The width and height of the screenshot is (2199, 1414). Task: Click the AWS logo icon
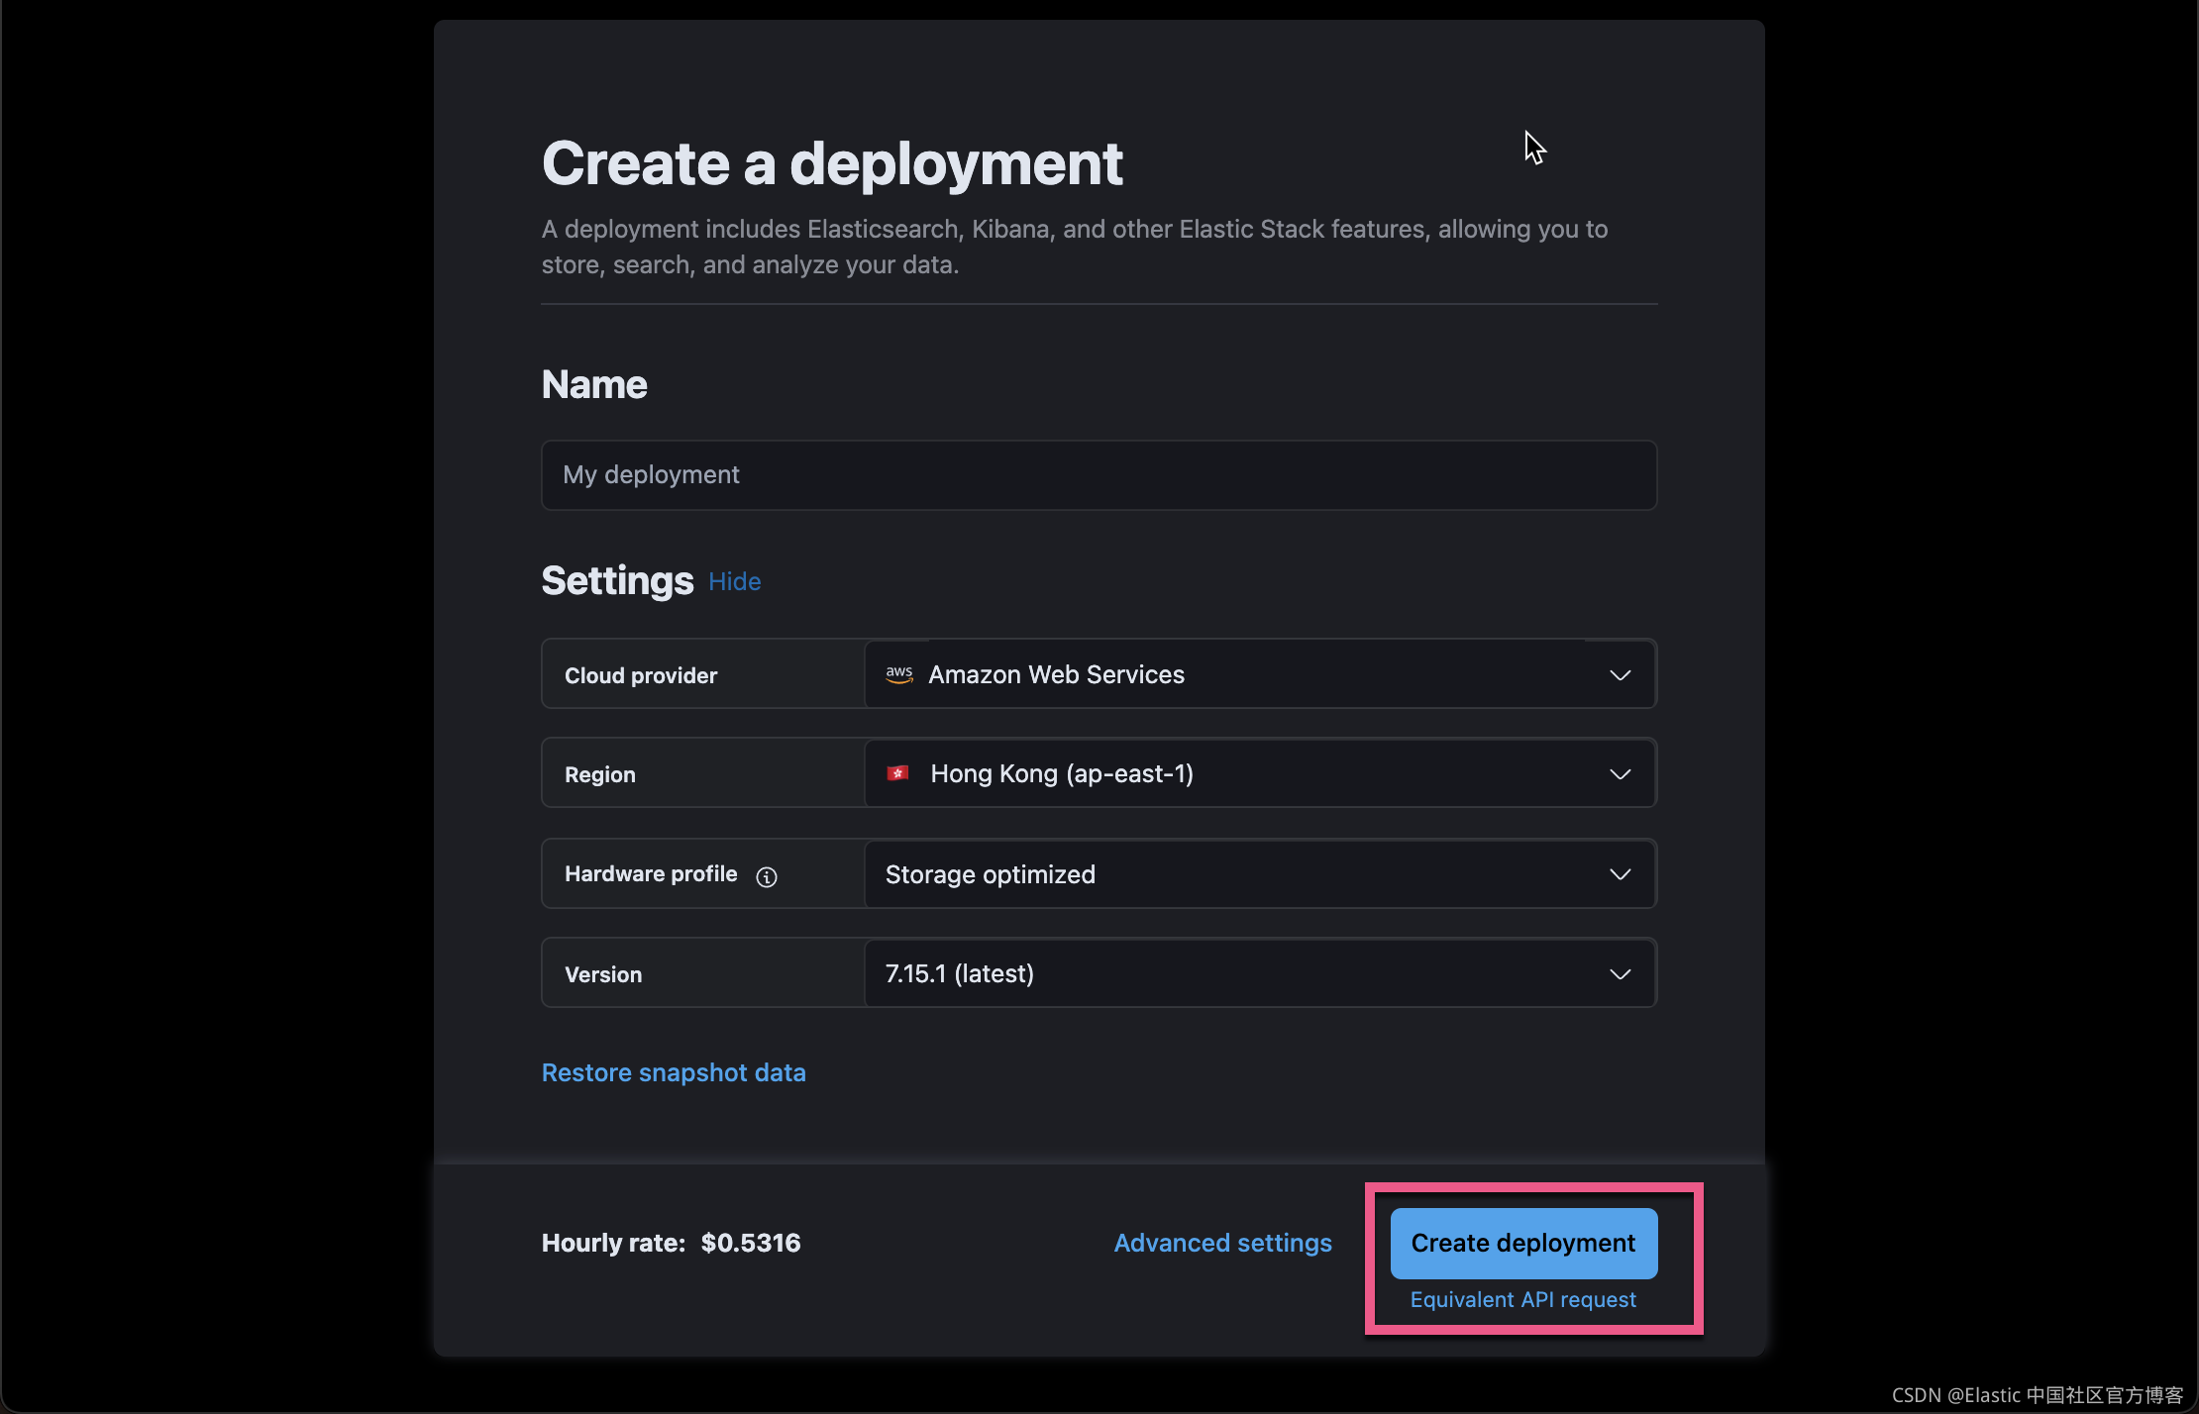pos(898,674)
